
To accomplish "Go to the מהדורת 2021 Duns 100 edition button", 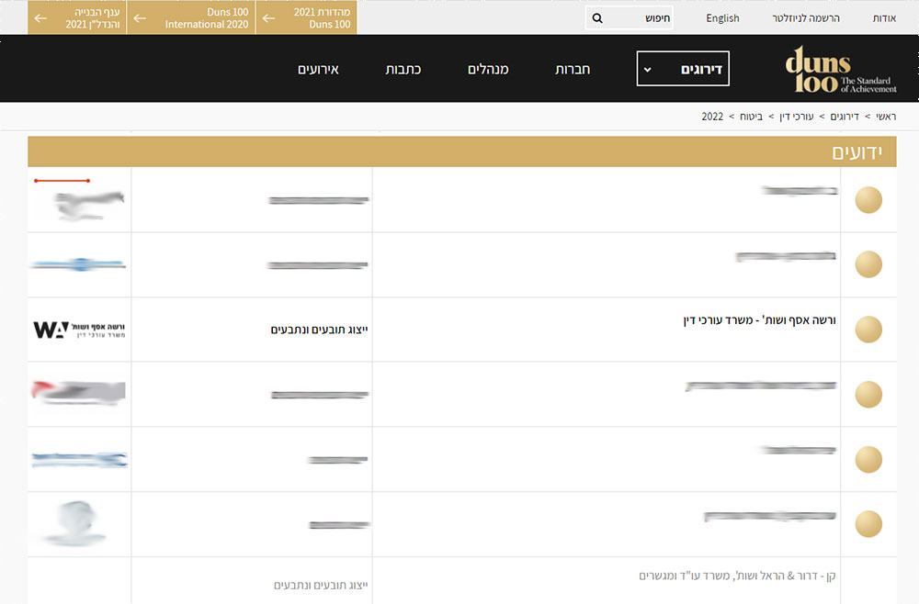I will click(x=307, y=17).
